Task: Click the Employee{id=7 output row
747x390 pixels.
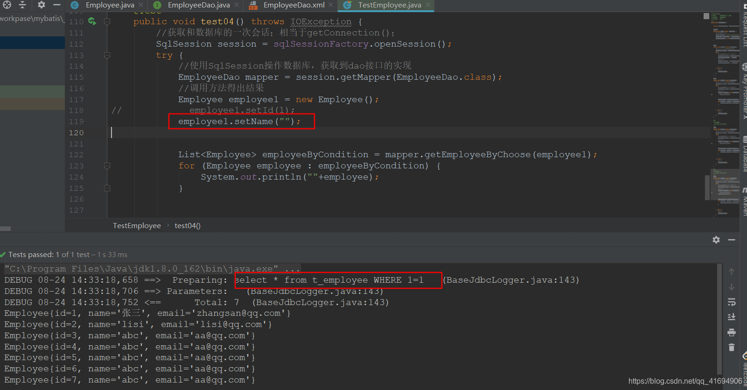Action: click(x=130, y=380)
